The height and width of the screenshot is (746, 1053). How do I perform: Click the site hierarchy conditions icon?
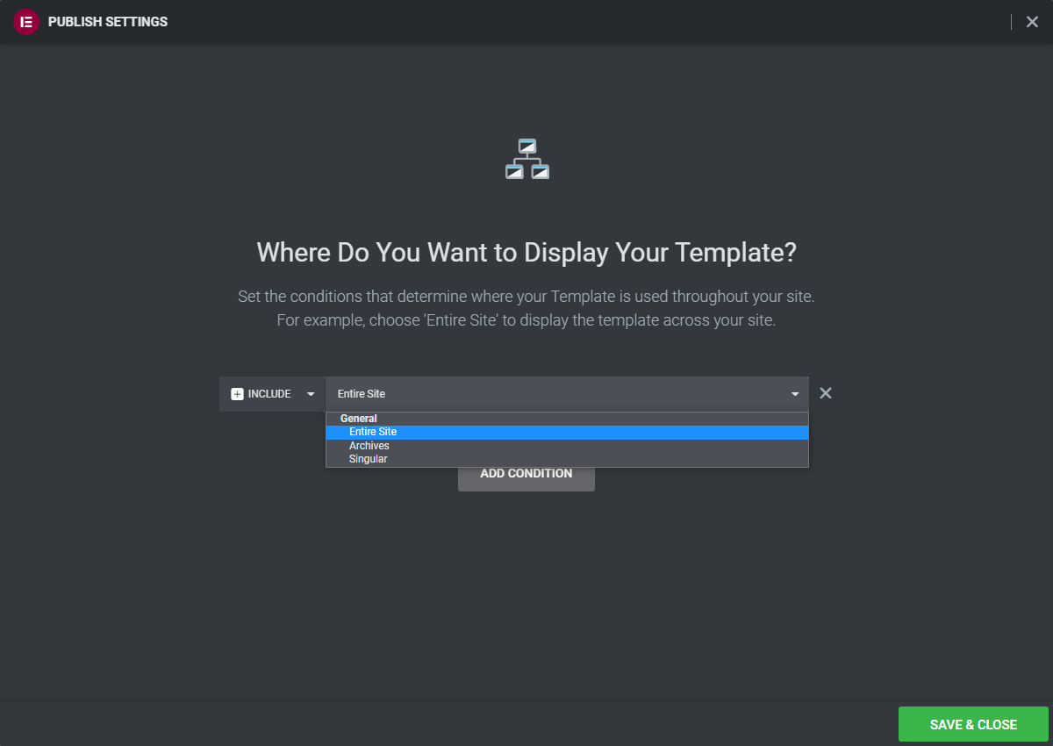[x=526, y=159]
